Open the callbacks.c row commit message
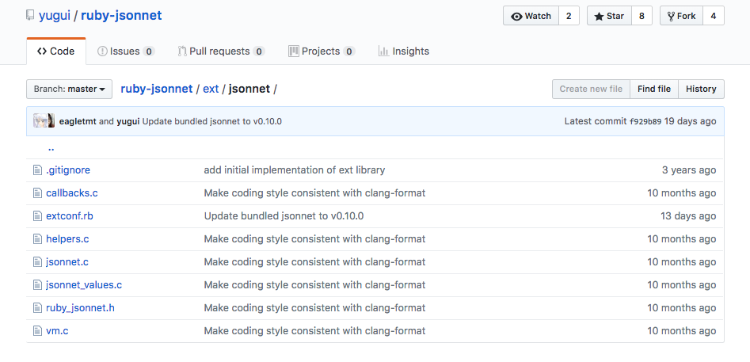 (x=314, y=193)
